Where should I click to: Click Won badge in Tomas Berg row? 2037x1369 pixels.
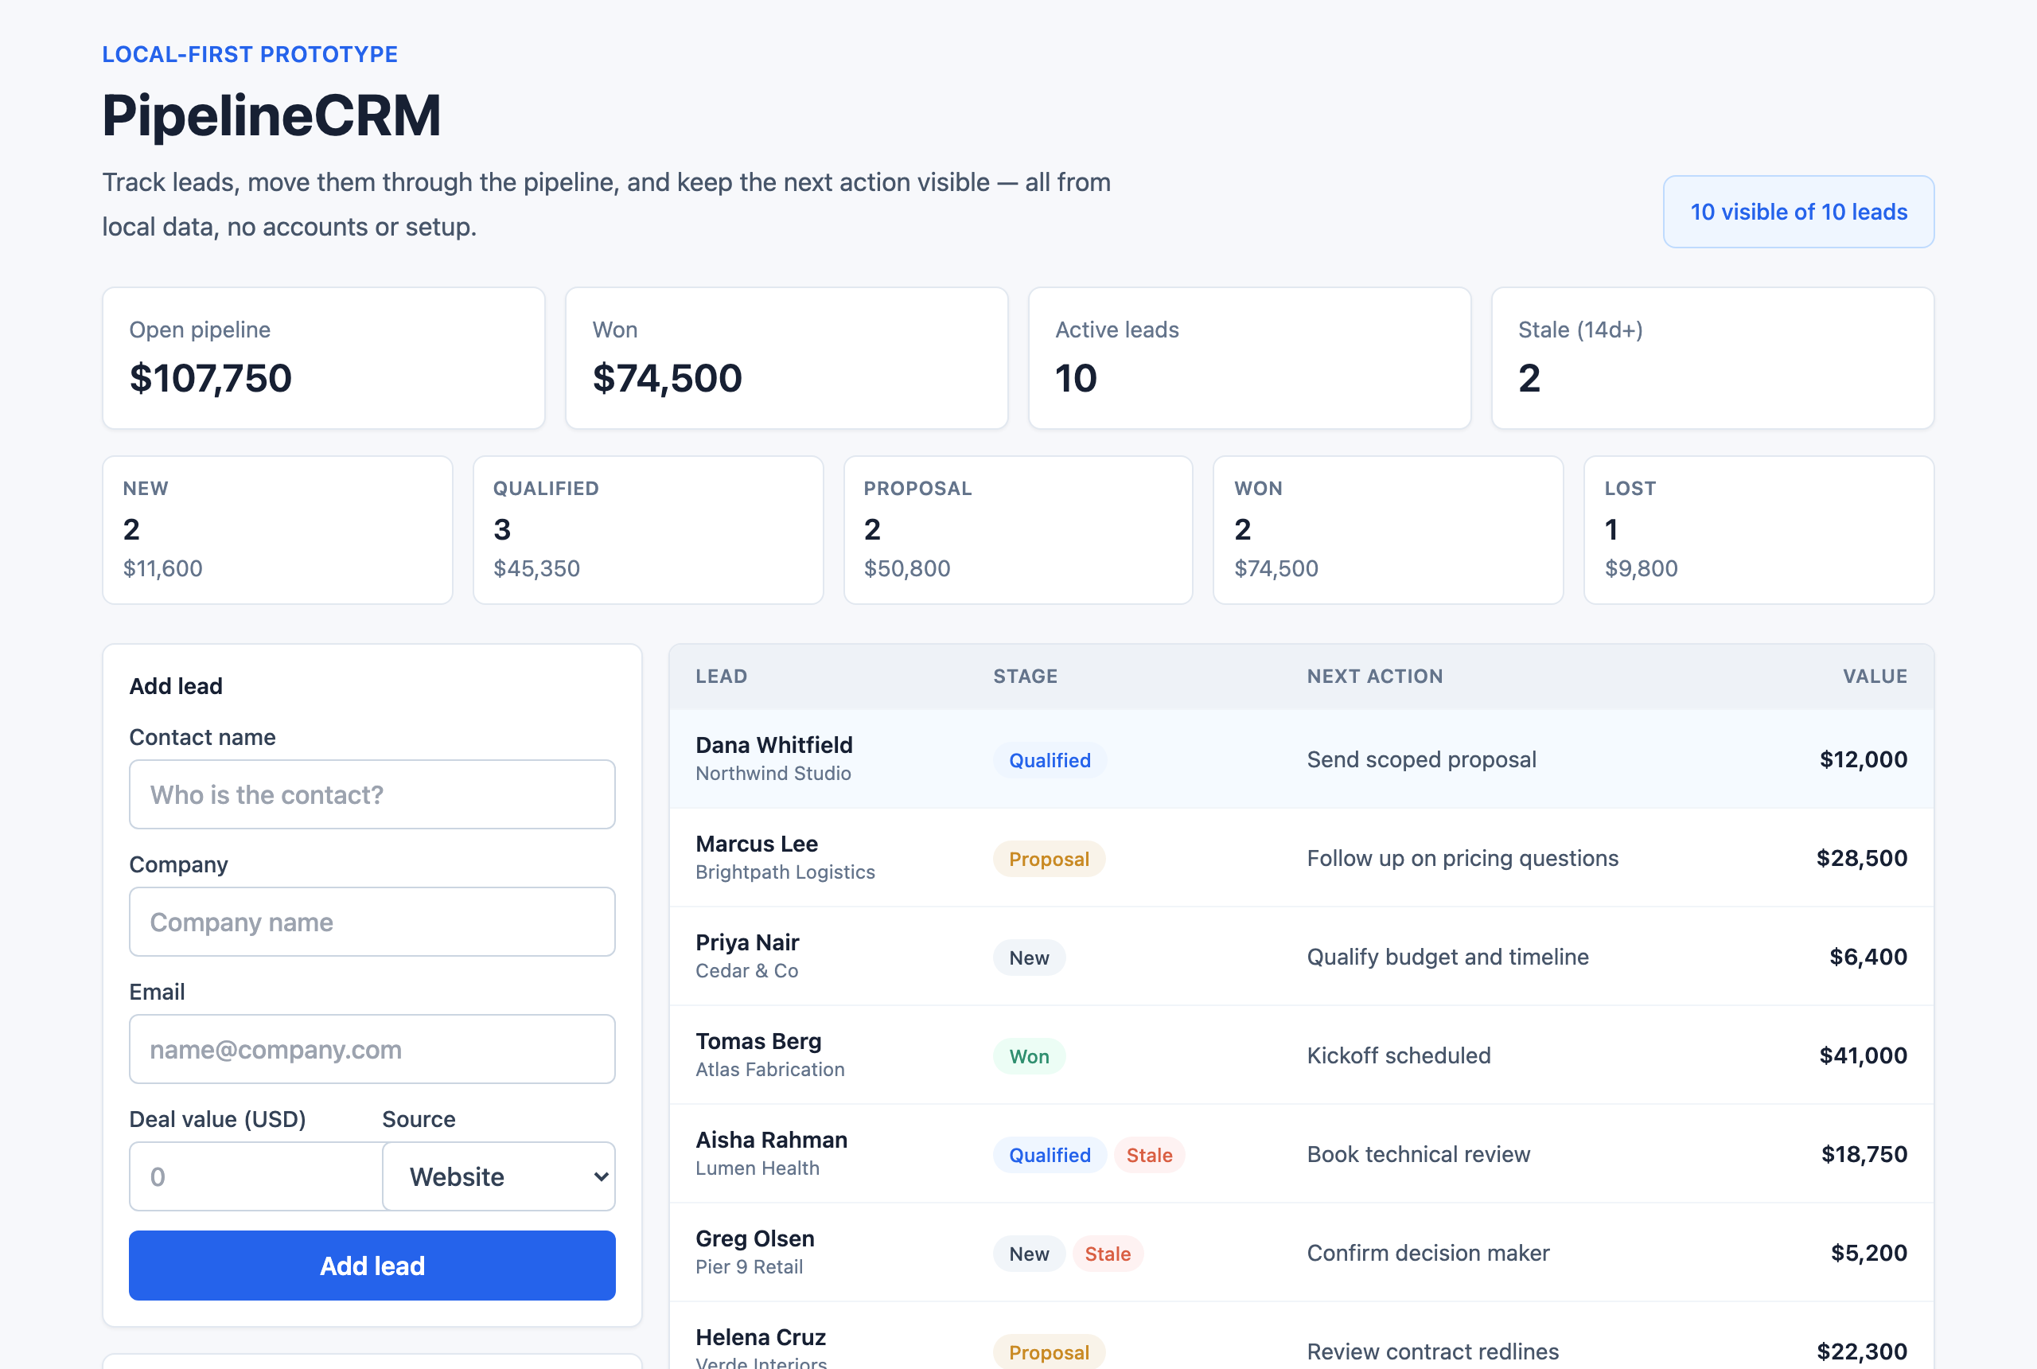pos(1029,1056)
